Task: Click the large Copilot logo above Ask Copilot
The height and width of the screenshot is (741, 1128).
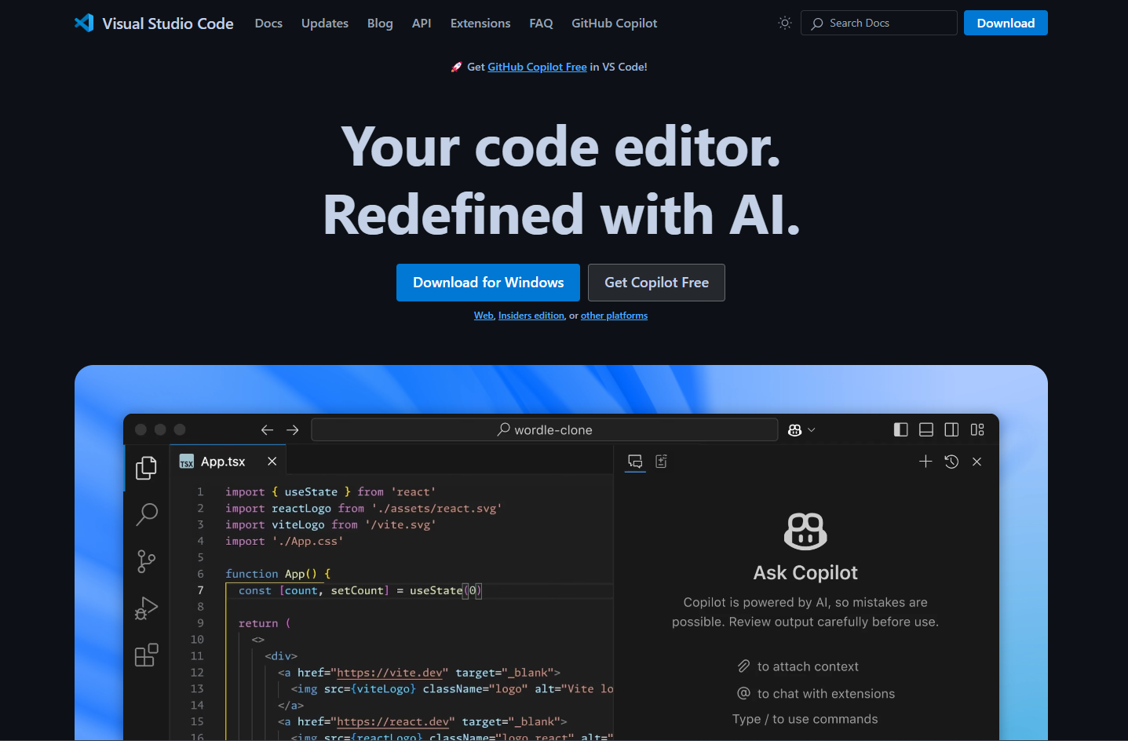Action: 805,531
